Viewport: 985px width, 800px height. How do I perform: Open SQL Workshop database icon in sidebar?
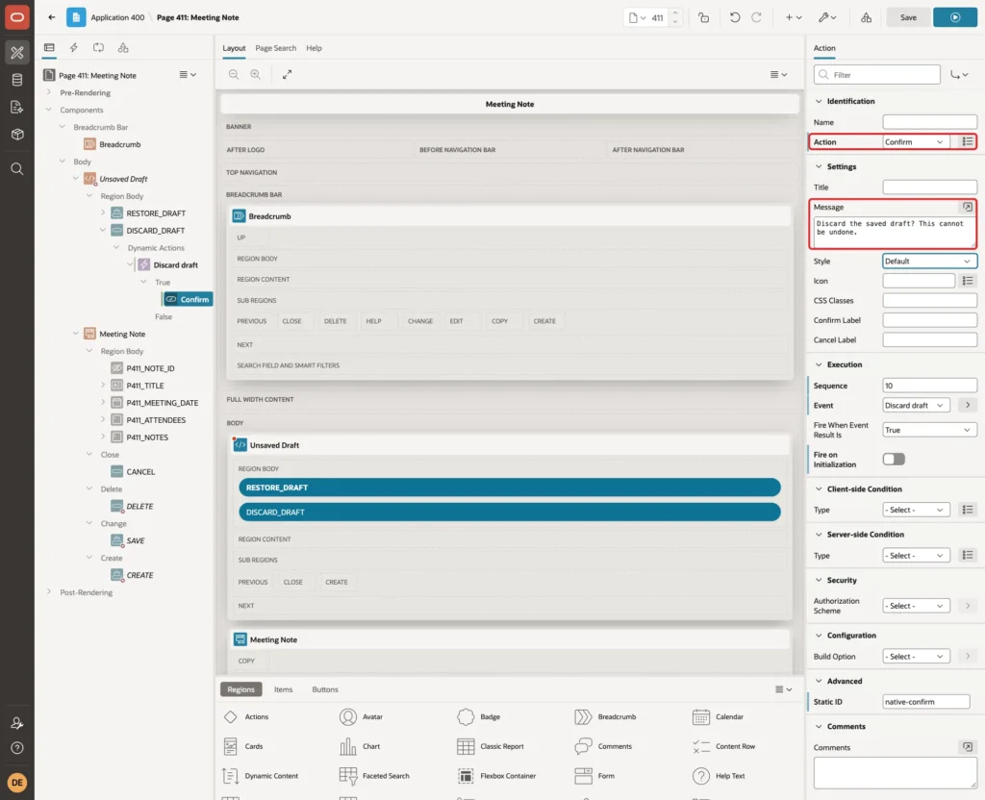coord(17,80)
